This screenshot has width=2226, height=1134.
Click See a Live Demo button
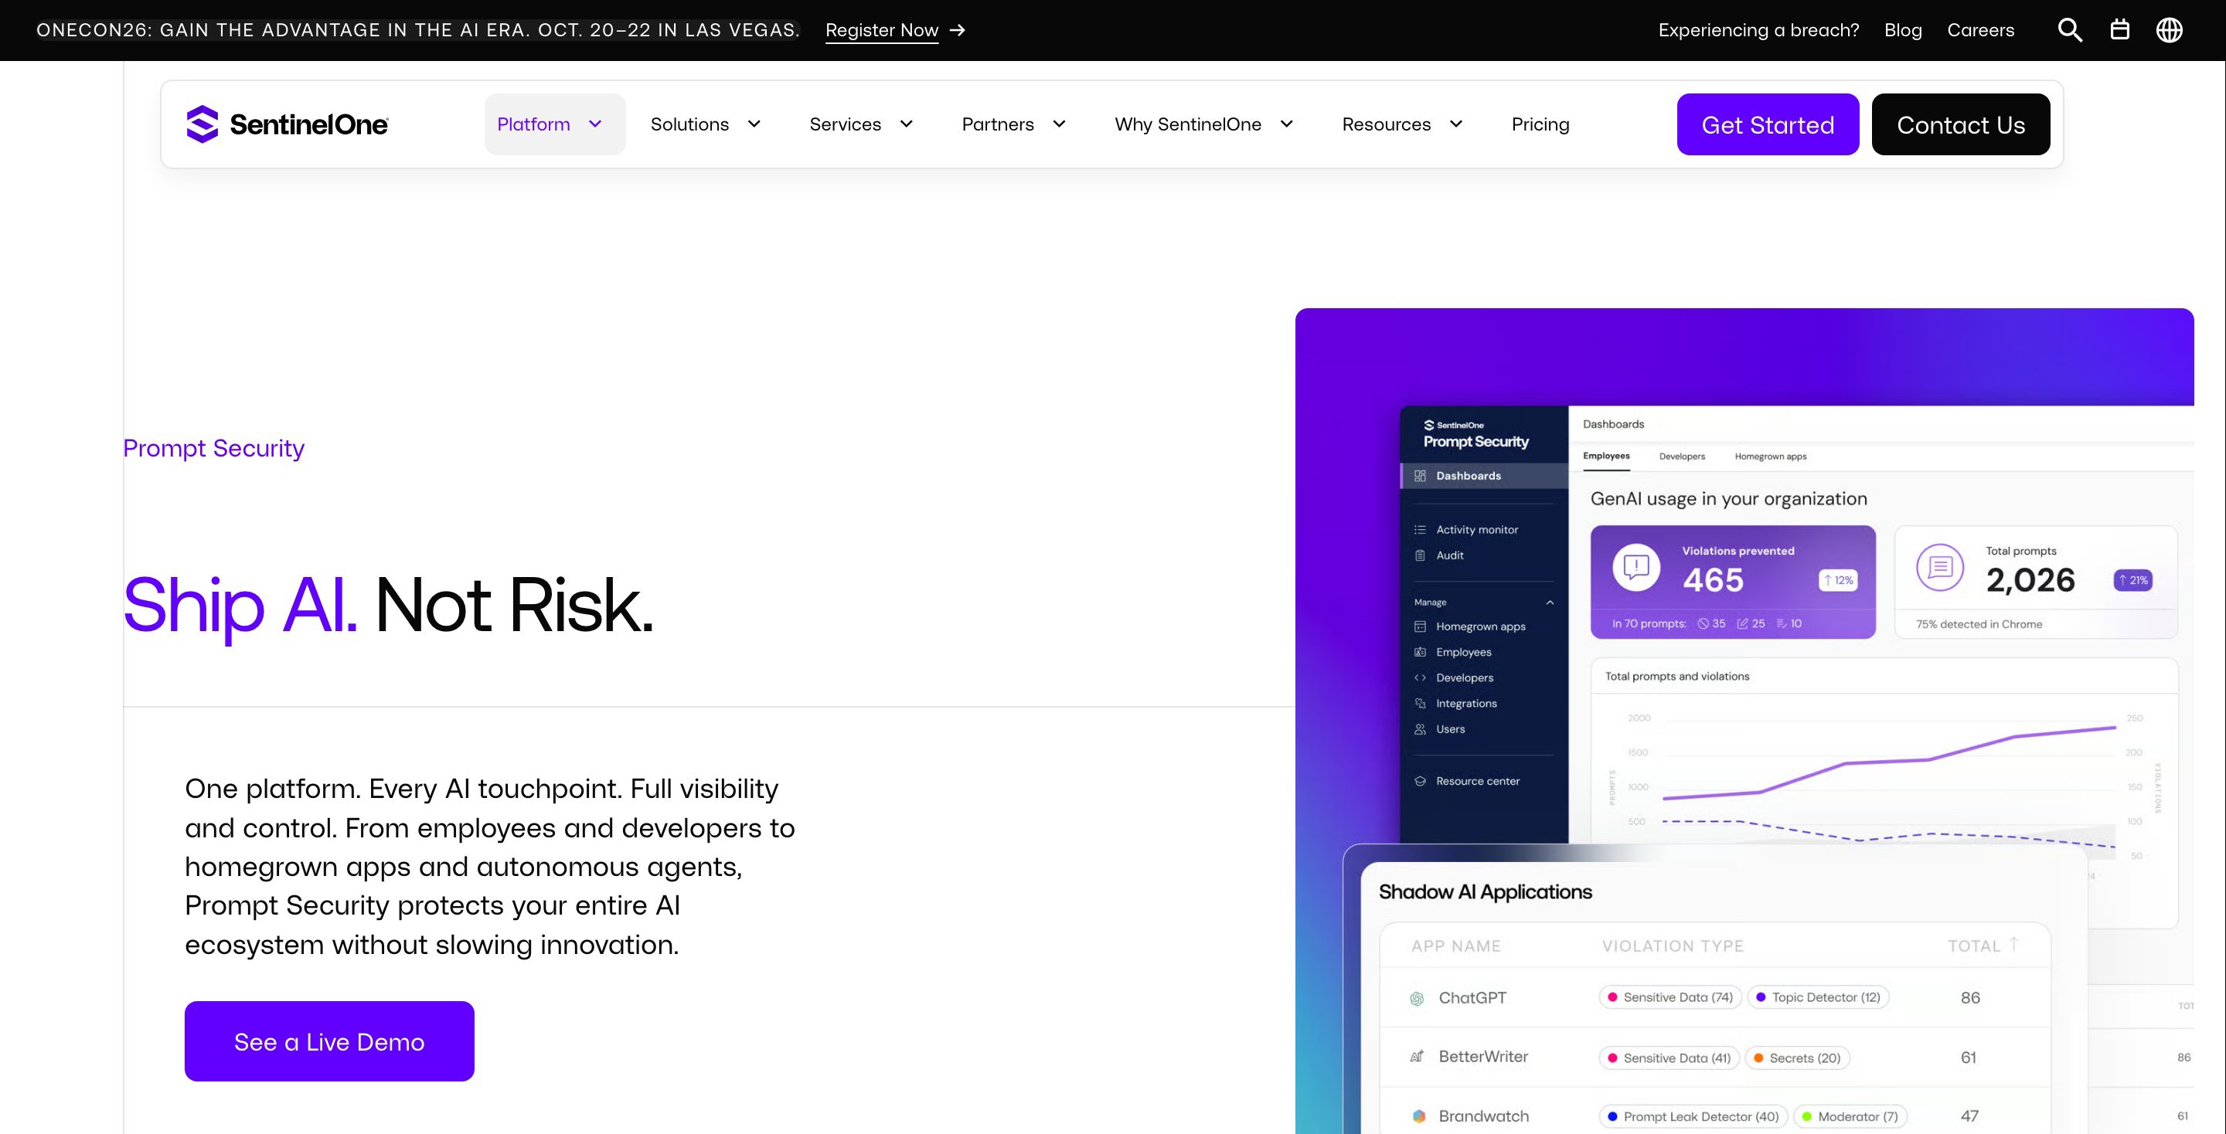[329, 1041]
